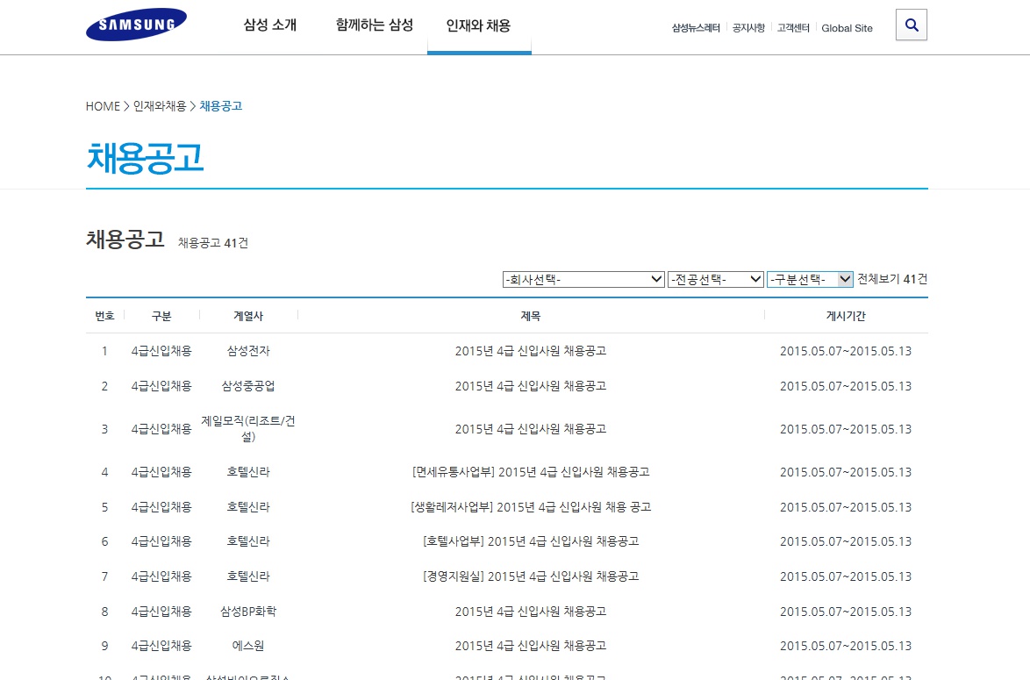Screen dimensions: 1030x680
Task: Click 호텔신라 cell in row 4
Action: (247, 472)
